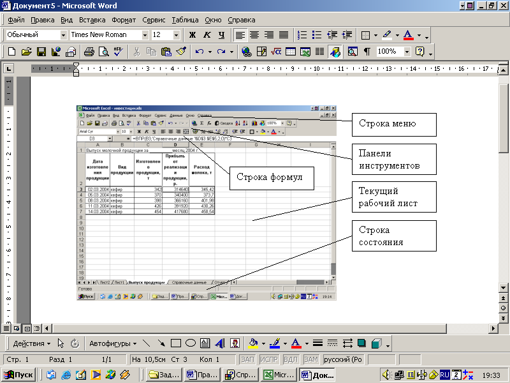510x383 pixels.
Task: Open Print Preview from the toolbar
Action: (x=103, y=52)
